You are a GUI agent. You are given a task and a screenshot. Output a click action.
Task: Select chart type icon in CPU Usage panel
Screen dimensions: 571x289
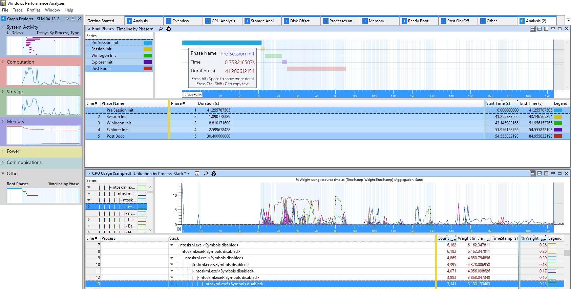(197, 174)
